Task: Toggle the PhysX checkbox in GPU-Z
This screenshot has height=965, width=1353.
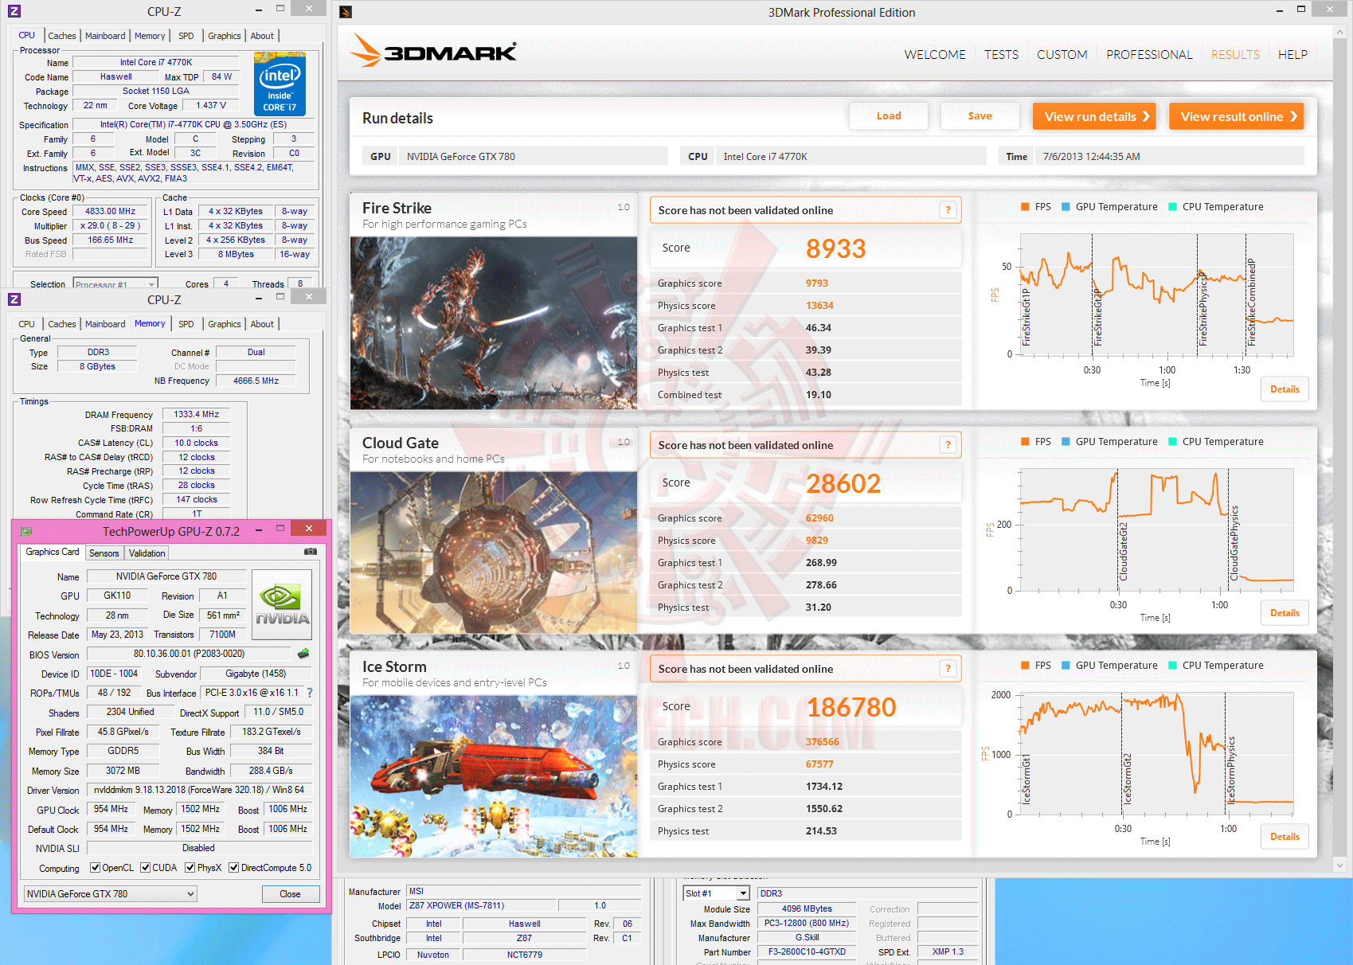Action: (x=190, y=868)
